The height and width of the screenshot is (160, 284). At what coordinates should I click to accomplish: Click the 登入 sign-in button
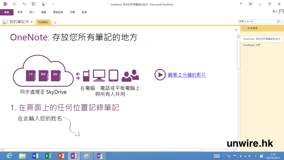click(275, 11)
